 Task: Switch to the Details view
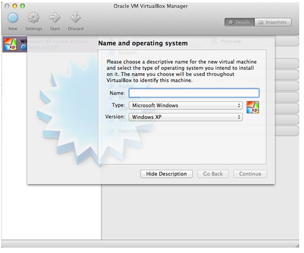coord(240,22)
